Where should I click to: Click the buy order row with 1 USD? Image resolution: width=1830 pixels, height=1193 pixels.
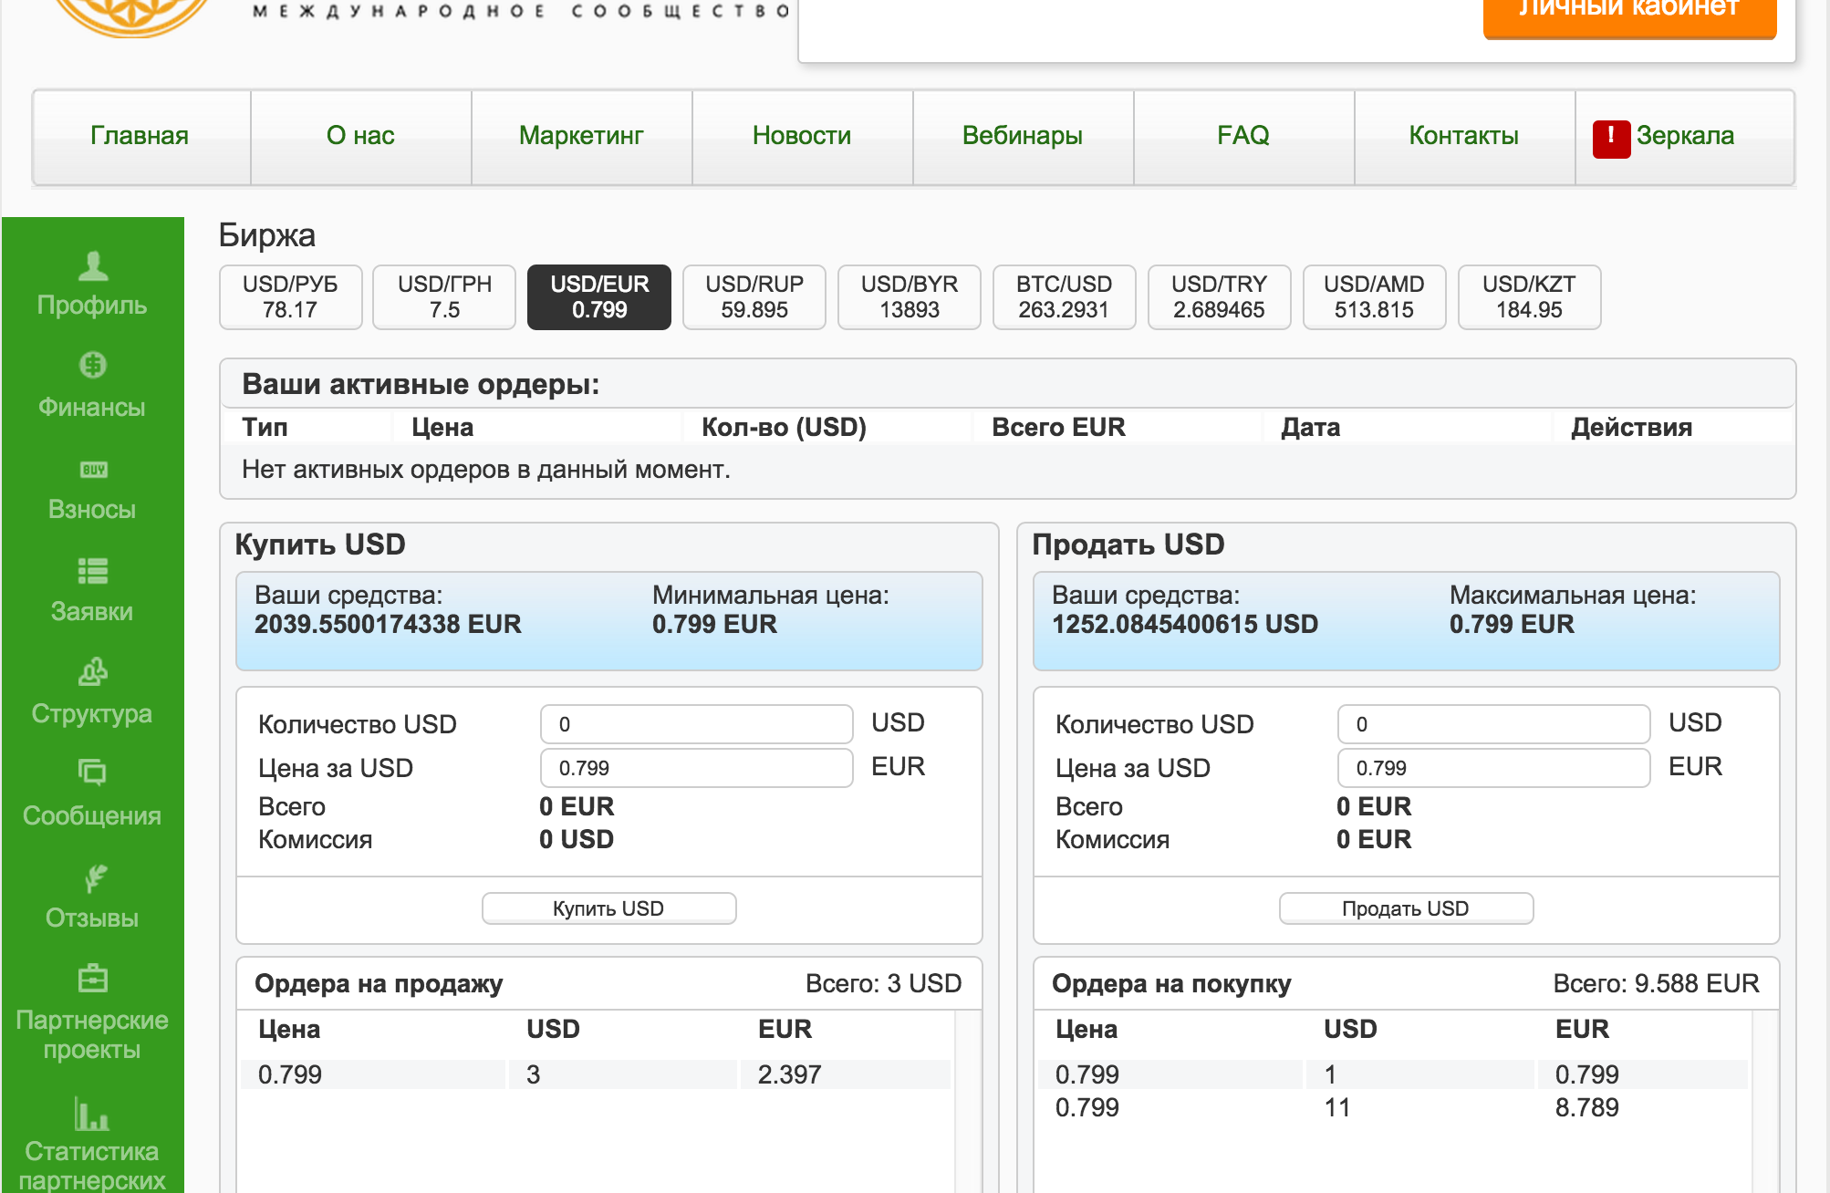click(x=1393, y=1074)
